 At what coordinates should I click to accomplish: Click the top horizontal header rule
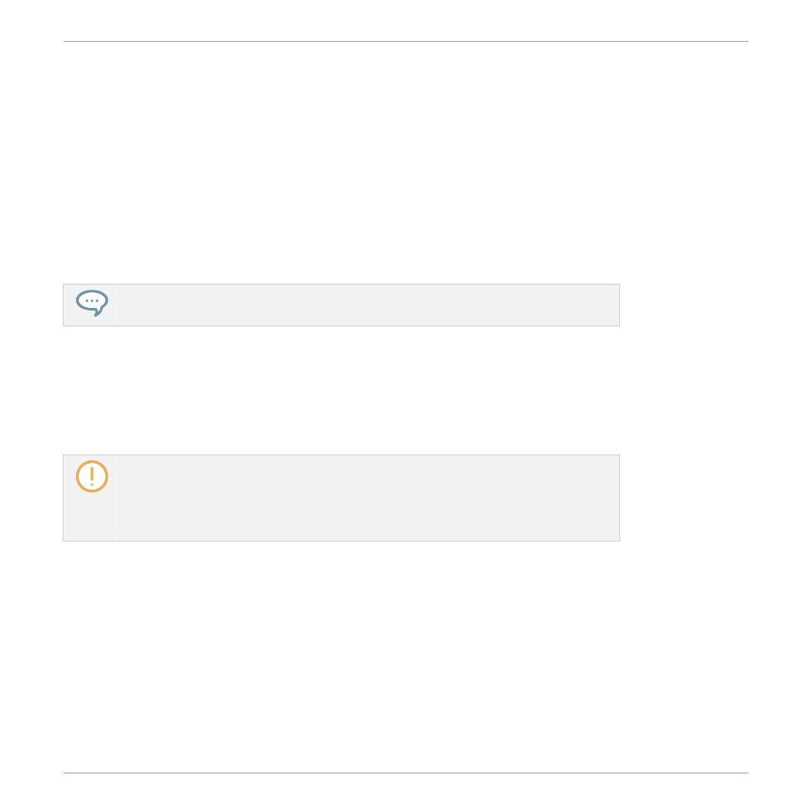[406, 41]
